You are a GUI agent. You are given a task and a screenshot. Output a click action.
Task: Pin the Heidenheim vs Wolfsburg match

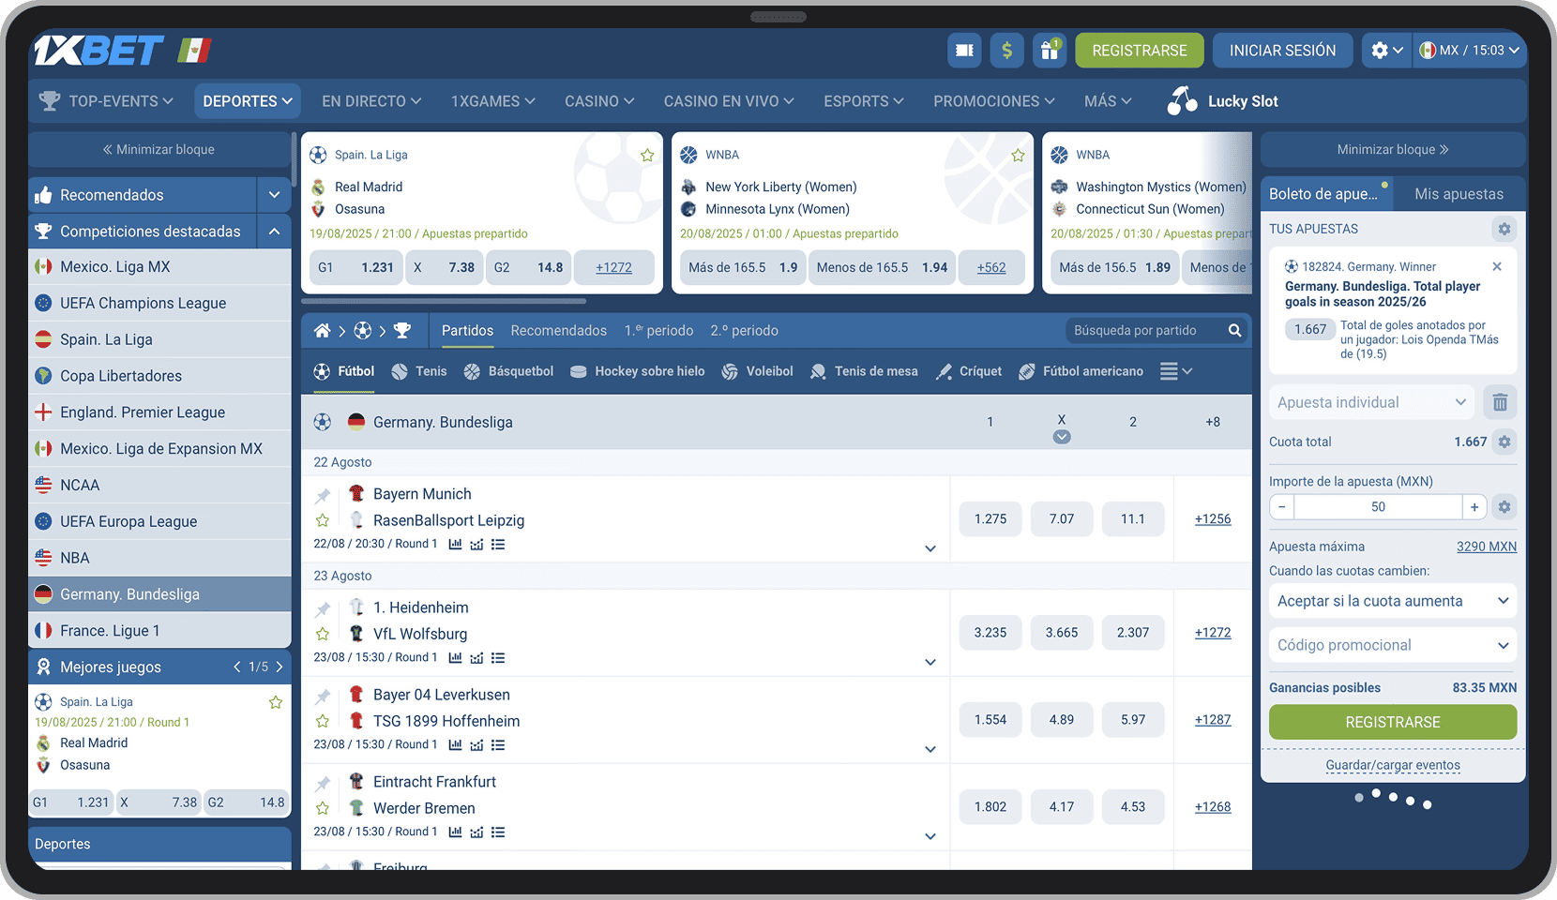pos(323,608)
